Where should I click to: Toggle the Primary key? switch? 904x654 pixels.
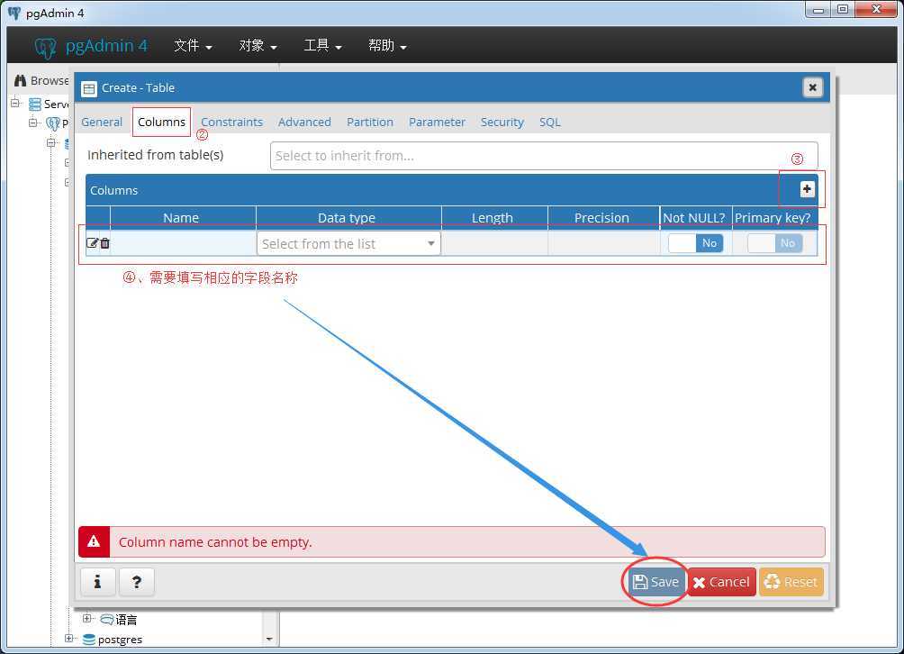[x=774, y=243]
